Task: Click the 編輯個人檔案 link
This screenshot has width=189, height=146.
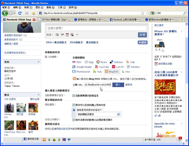Action: (x=11, y=44)
